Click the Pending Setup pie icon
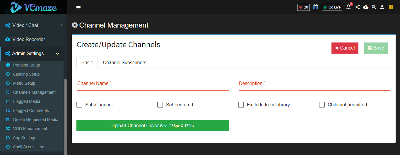This screenshot has width=400, height=155. tap(8, 65)
